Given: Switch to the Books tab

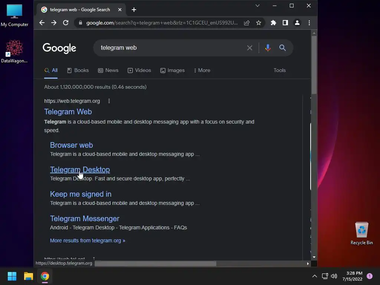Looking at the screenshot, I should pos(78,70).
